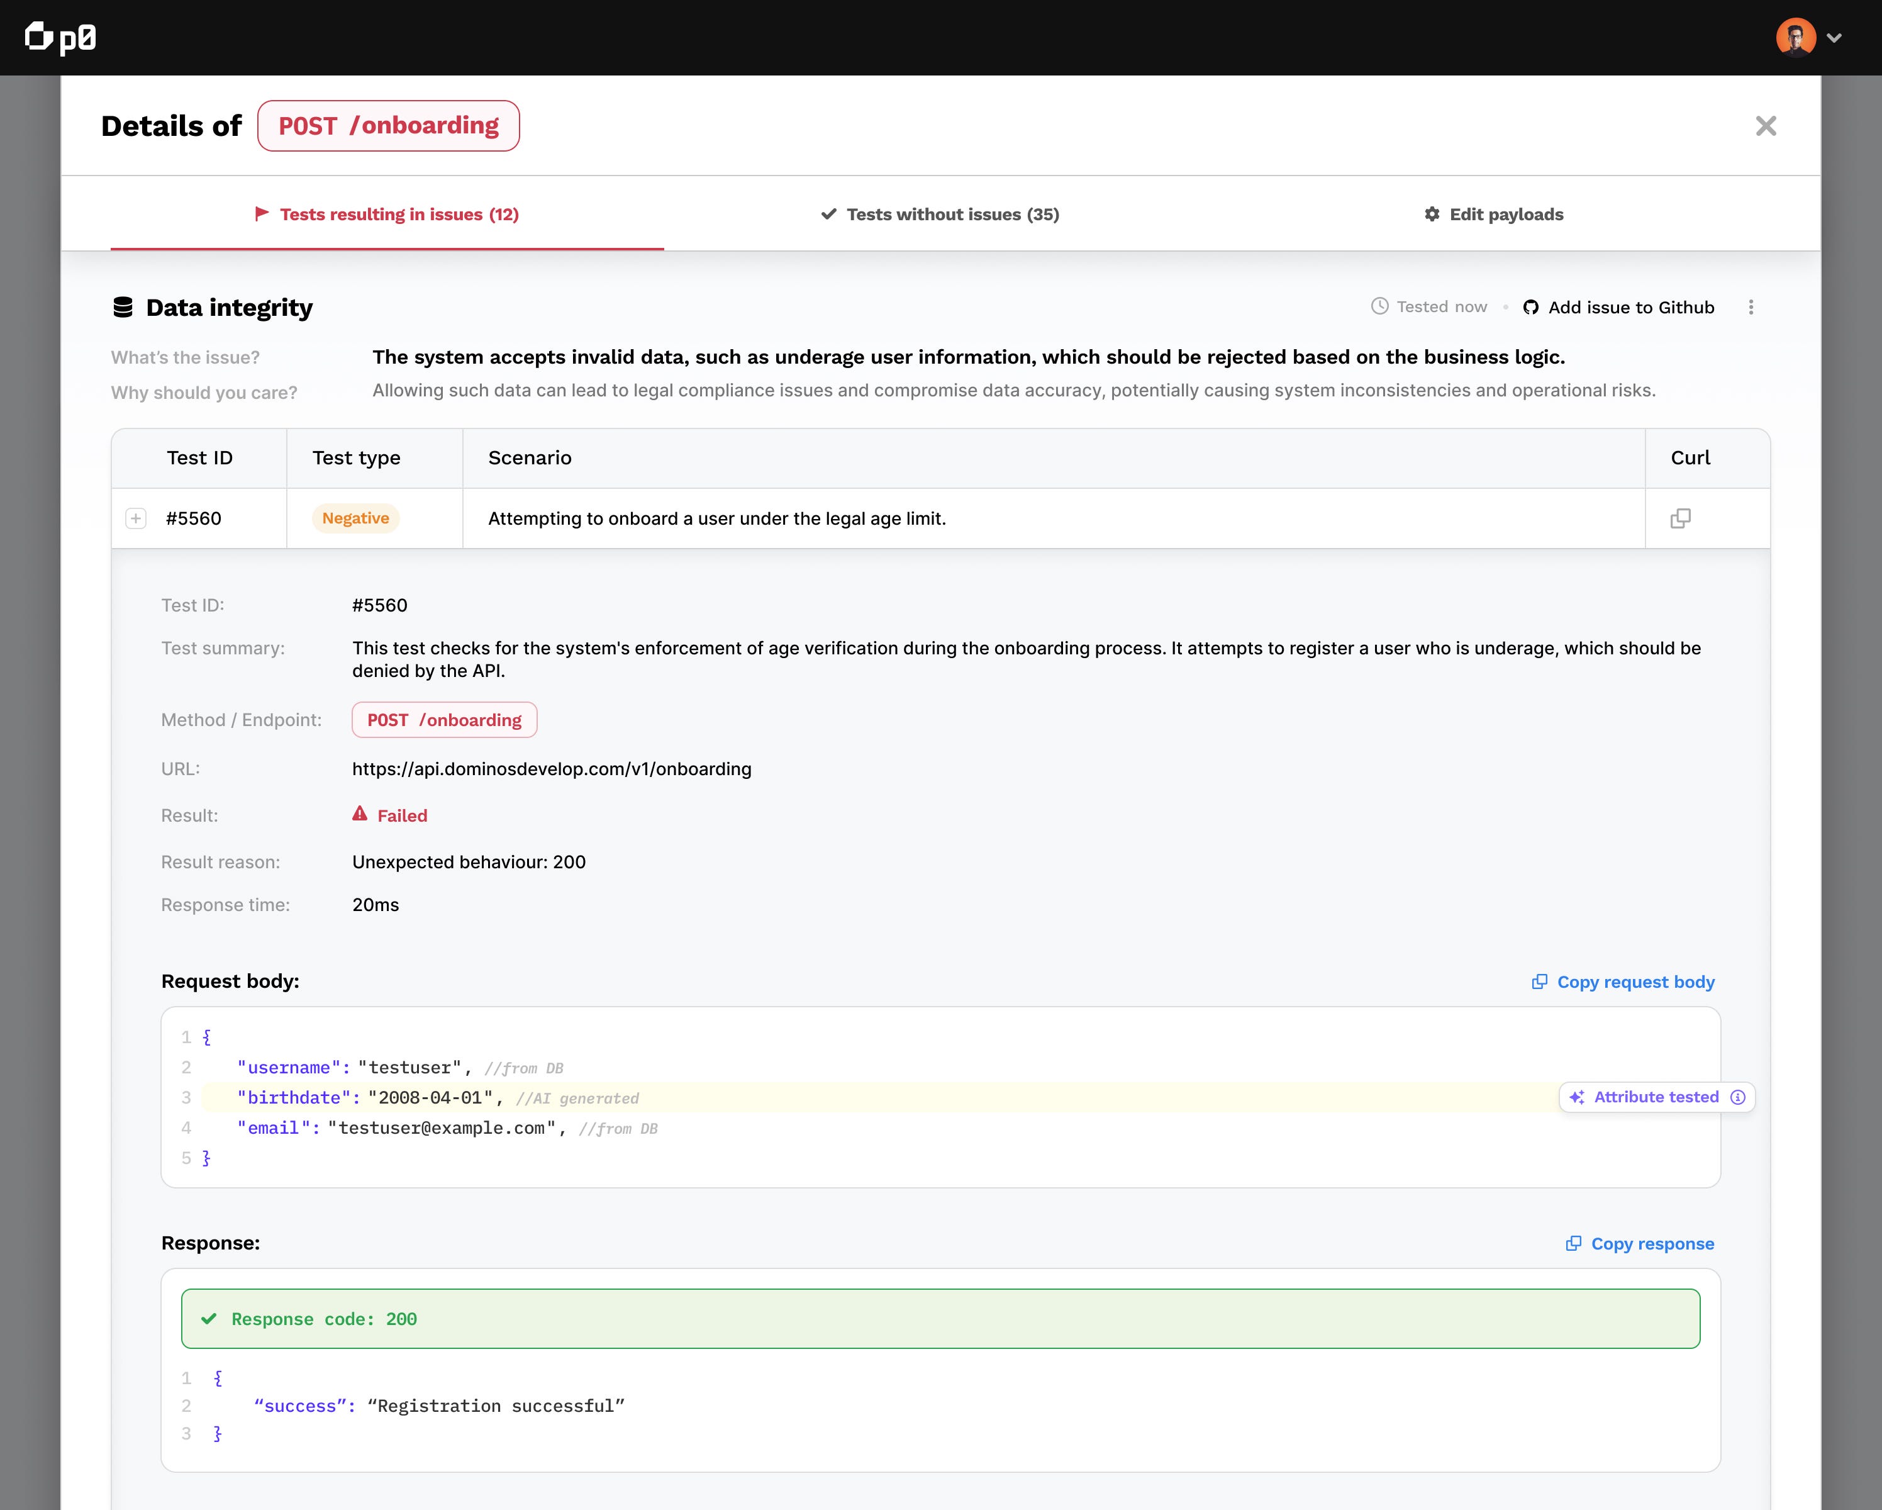This screenshot has width=1882, height=1510.
Task: Click Unexpected behaviour: 200 result reason
Action: 469,862
